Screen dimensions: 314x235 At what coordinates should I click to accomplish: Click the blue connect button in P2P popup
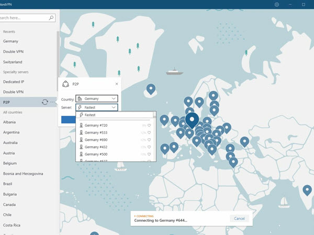tap(69, 120)
